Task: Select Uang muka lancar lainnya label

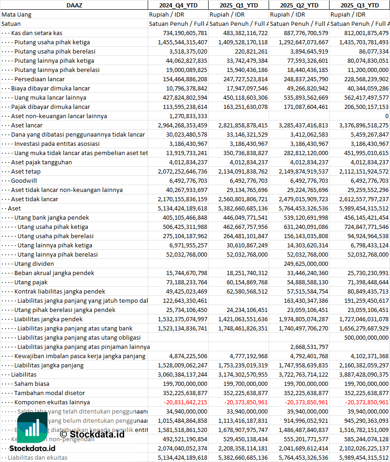Action: tap(50, 97)
